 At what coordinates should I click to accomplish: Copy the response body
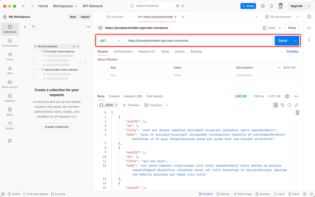[x=283, y=105]
